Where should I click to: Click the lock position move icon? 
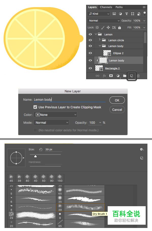[108, 28]
